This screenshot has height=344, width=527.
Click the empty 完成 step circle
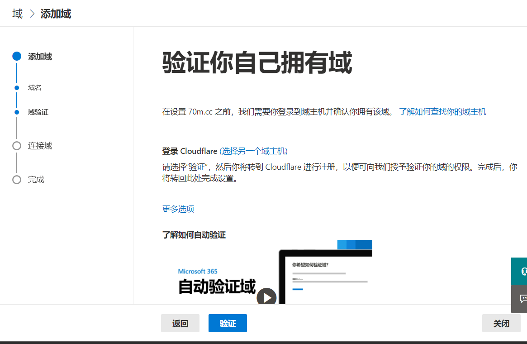point(17,180)
